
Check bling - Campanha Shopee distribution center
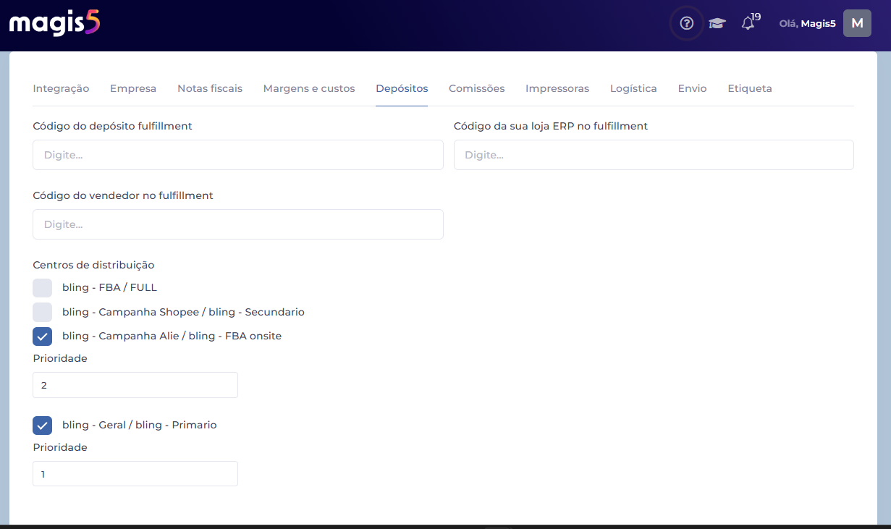43,313
